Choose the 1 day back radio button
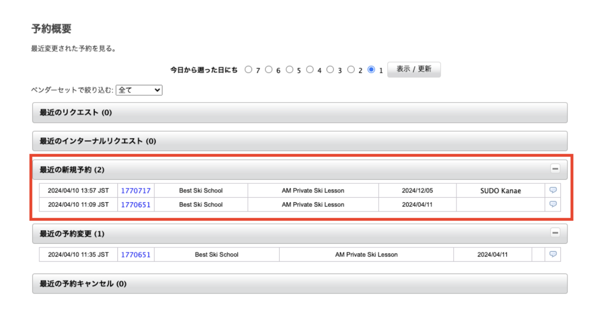Viewport: 616px width, 320px height. (x=371, y=69)
